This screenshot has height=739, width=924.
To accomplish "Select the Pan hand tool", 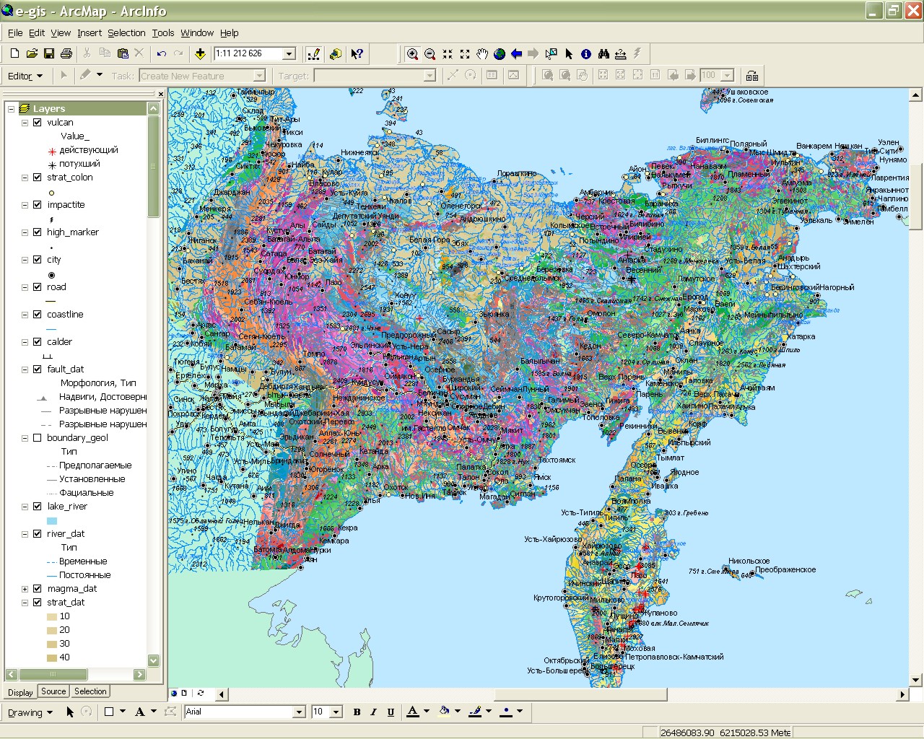I will pyautogui.click(x=481, y=54).
